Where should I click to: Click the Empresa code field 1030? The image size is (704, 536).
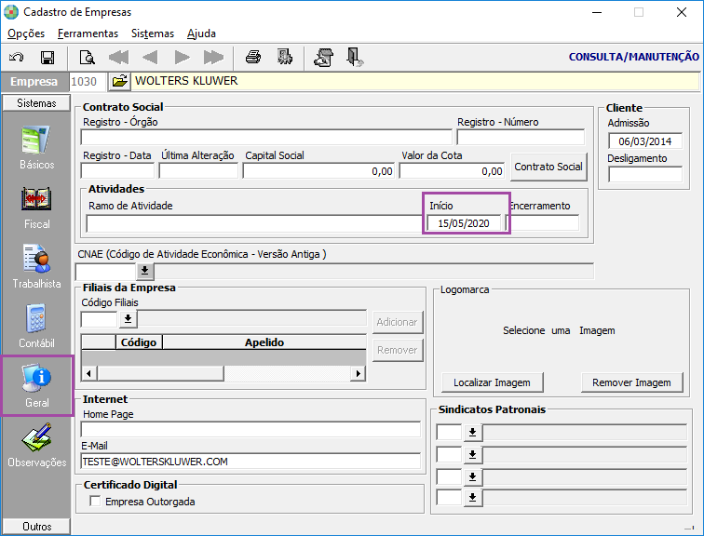pyautogui.click(x=88, y=82)
